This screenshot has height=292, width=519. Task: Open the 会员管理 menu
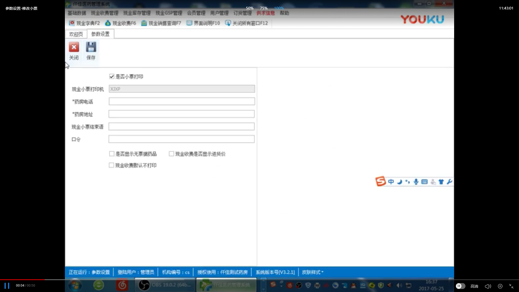[196, 13]
